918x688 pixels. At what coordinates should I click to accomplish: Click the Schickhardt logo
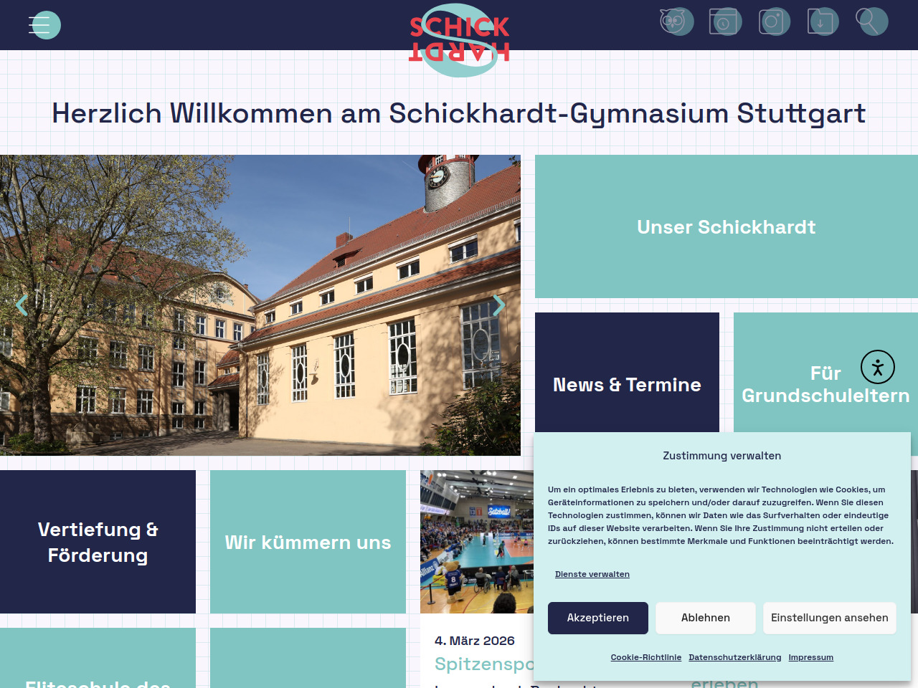click(459, 39)
